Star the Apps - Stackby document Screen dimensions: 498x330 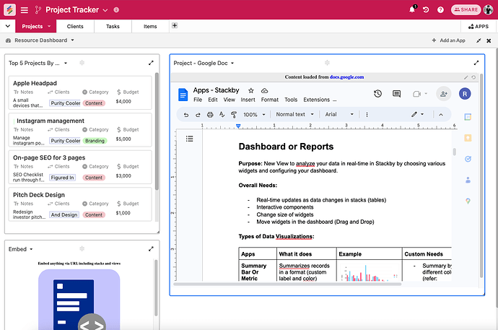[251, 90]
